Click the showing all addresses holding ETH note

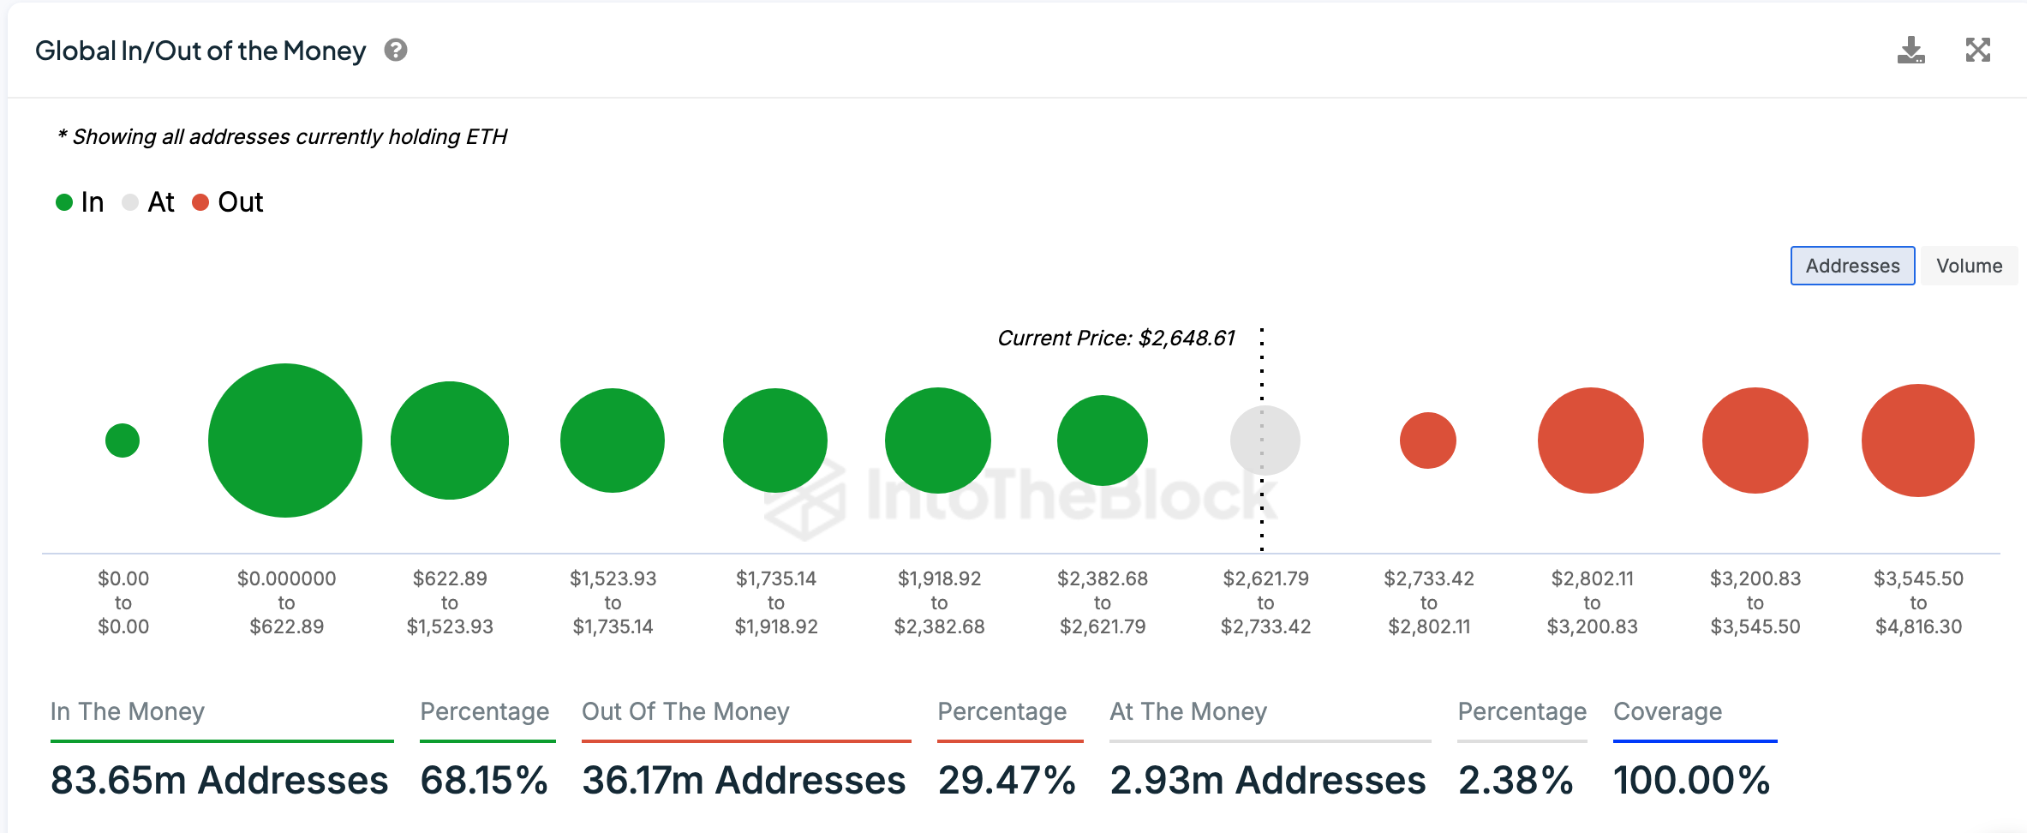283,137
